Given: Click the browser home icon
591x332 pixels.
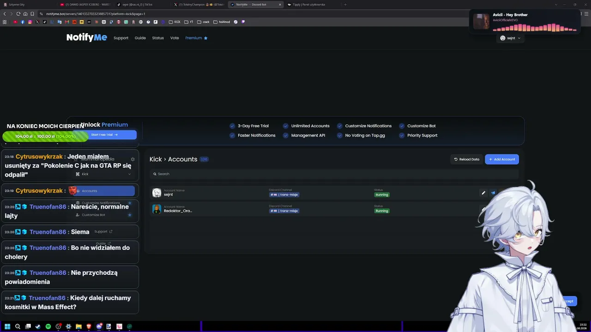Looking at the screenshot, I should tap(25, 14).
